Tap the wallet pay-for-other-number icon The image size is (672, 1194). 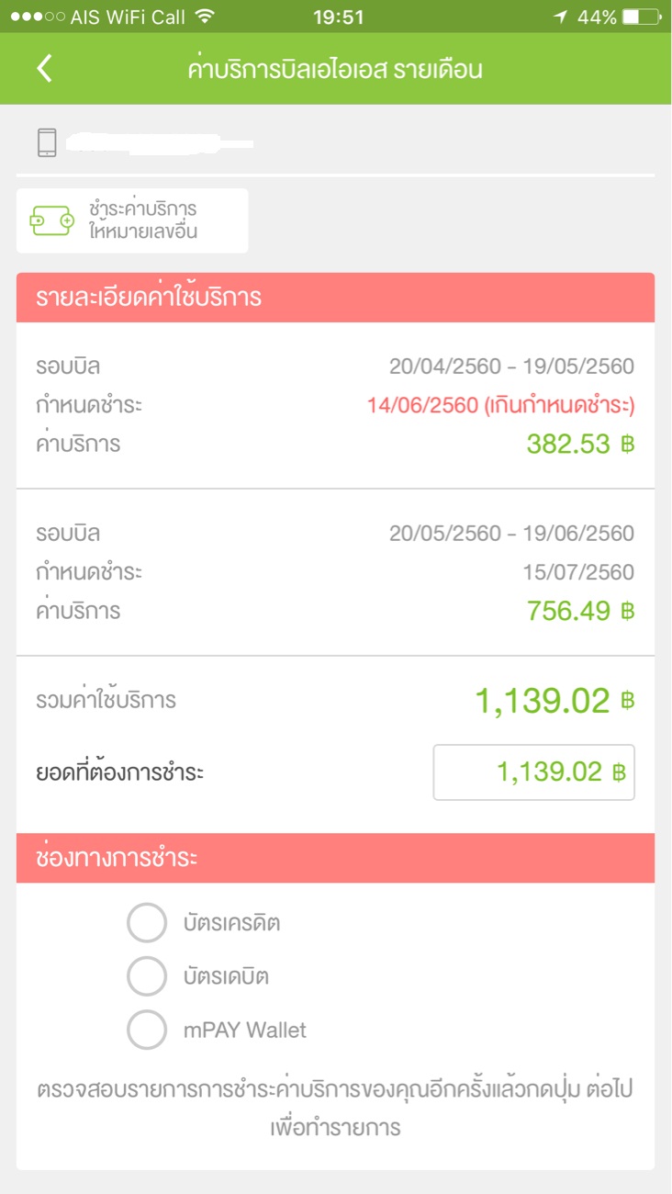pos(52,220)
